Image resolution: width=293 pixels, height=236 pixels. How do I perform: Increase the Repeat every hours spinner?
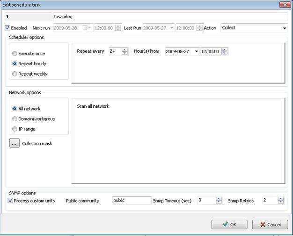(125, 49)
